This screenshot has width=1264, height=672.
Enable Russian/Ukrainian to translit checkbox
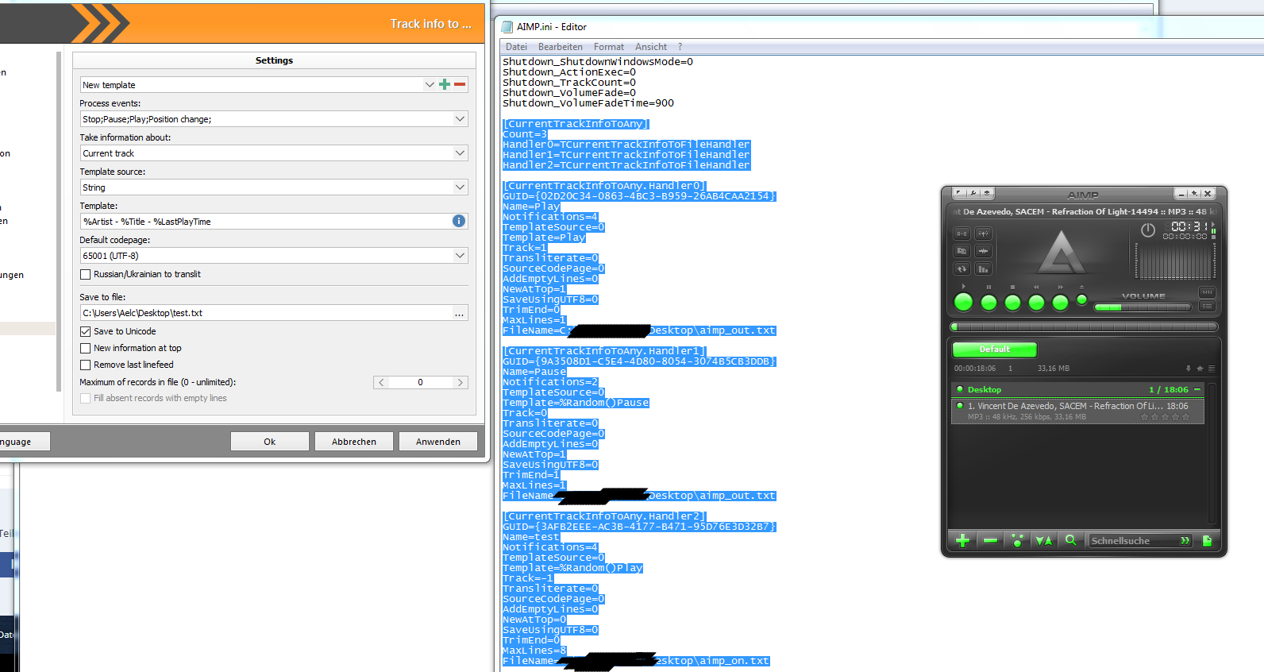click(x=86, y=275)
